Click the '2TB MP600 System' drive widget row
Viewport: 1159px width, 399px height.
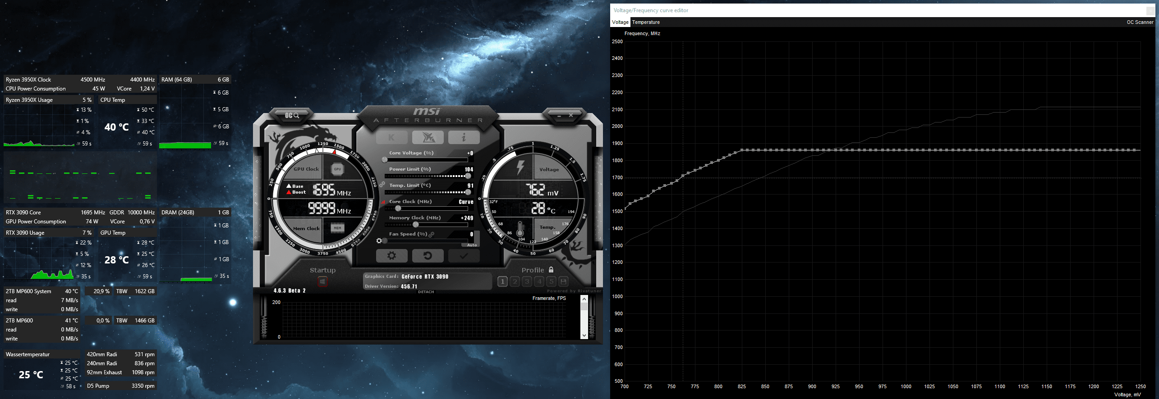[x=42, y=291]
